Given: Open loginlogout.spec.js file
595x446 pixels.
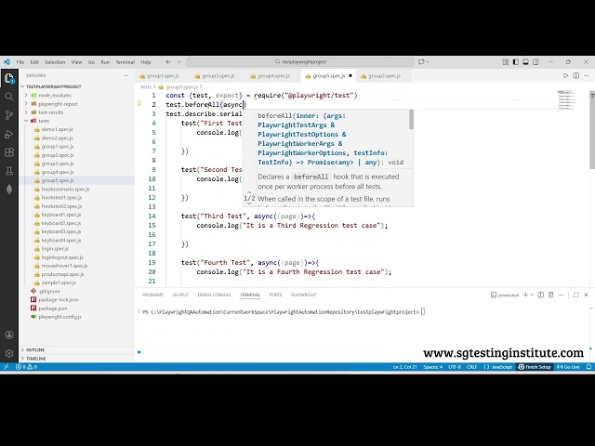Looking at the screenshot, I should click(62, 257).
